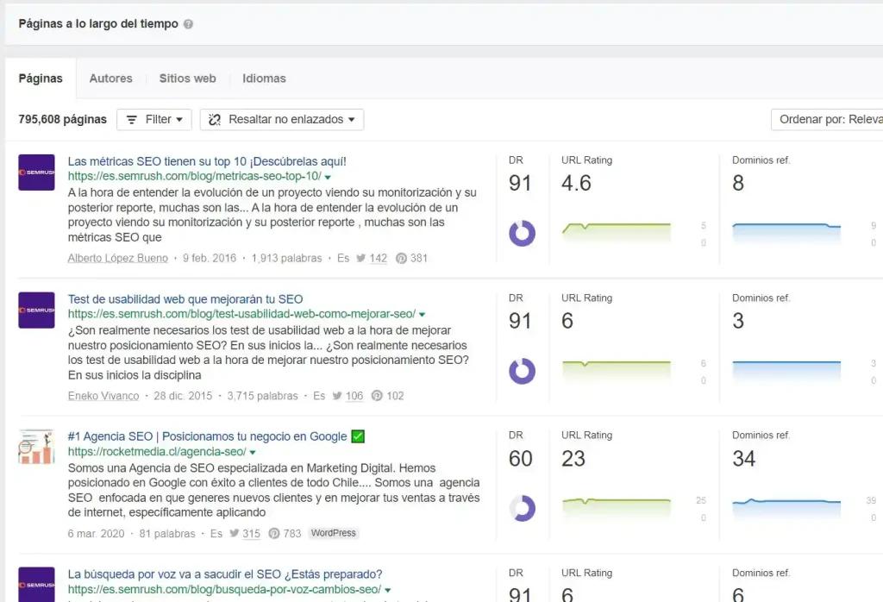Click the SEMrush thumbnail on the first result
Viewport: 883px width, 602px height.
coord(35,172)
